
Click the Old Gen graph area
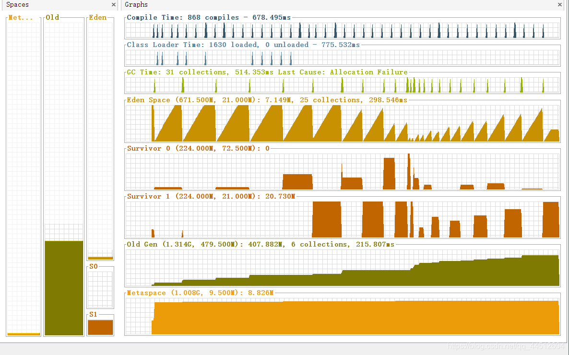(342, 268)
